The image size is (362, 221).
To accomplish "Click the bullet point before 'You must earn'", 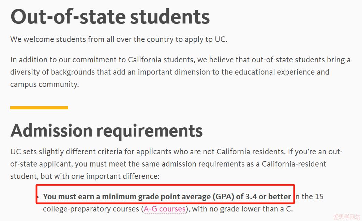I will [x=37, y=197].
